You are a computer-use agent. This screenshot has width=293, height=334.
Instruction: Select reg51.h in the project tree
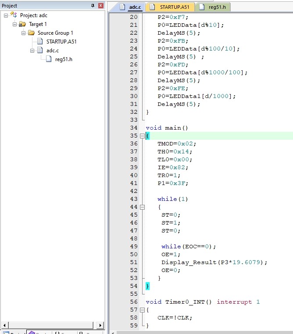64,59
